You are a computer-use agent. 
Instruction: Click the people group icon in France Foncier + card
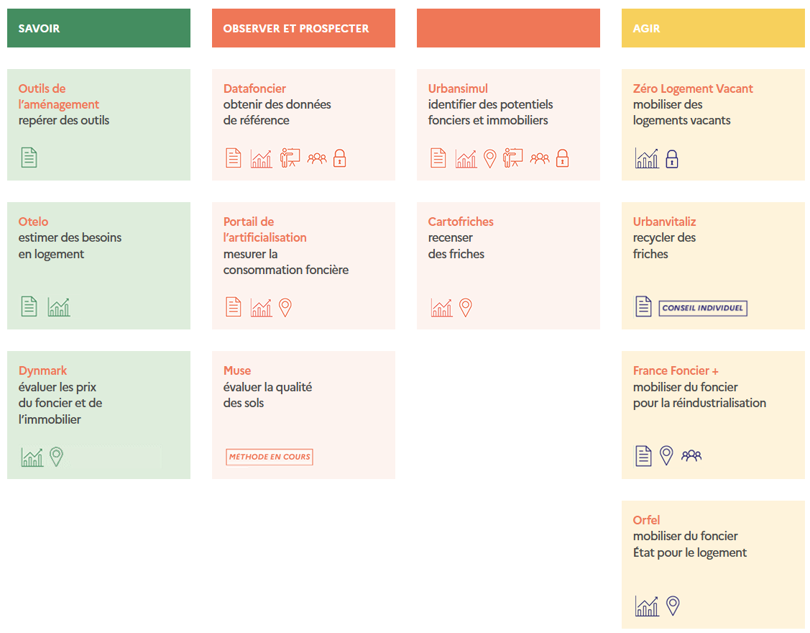click(691, 455)
